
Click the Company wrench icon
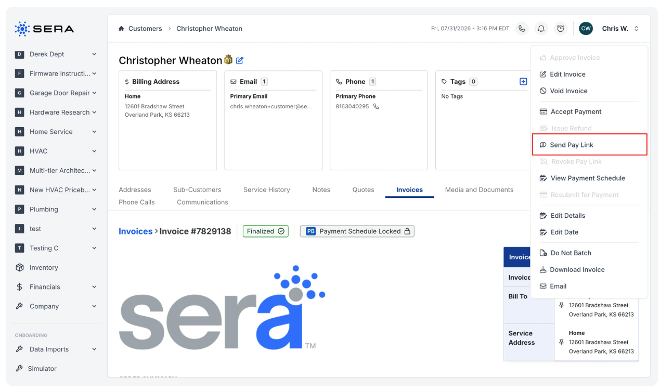click(x=20, y=306)
